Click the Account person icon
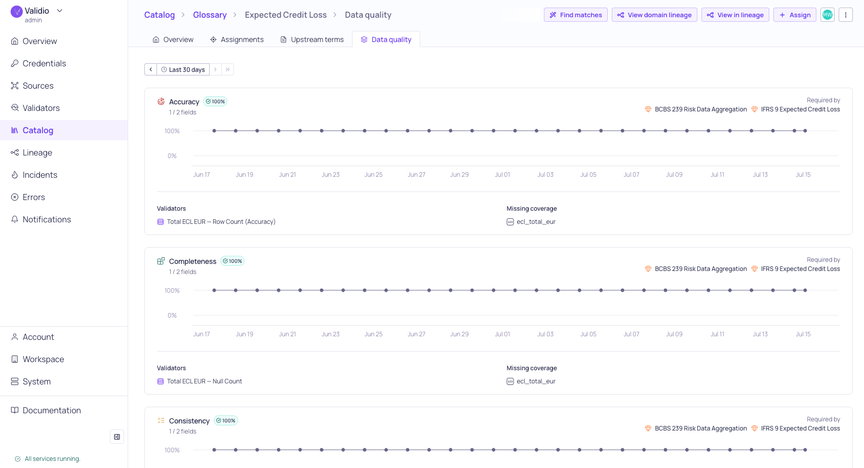The width and height of the screenshot is (864, 468). [x=15, y=337]
